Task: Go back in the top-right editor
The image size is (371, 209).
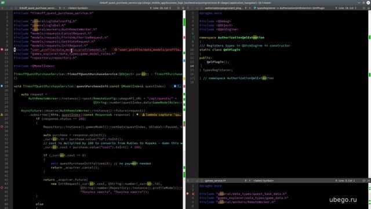Action: click(x=188, y=8)
